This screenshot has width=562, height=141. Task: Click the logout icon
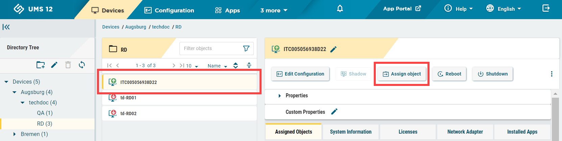546,8
